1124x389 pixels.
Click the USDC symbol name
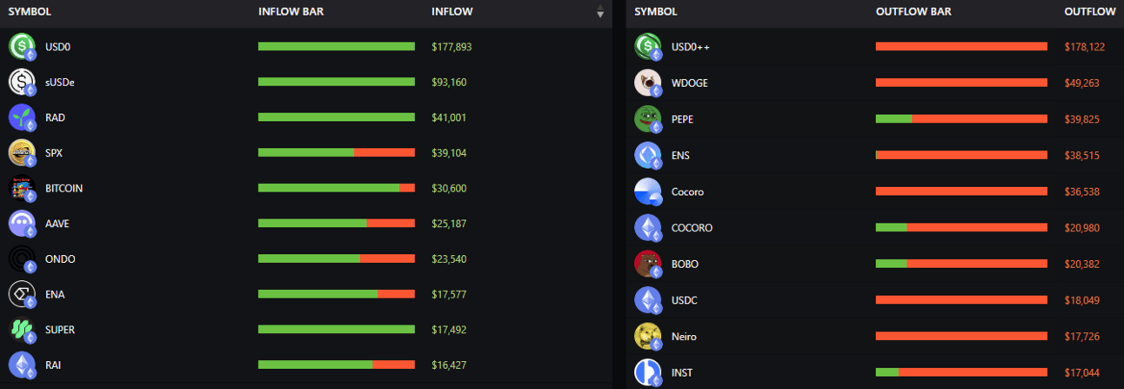coord(685,300)
